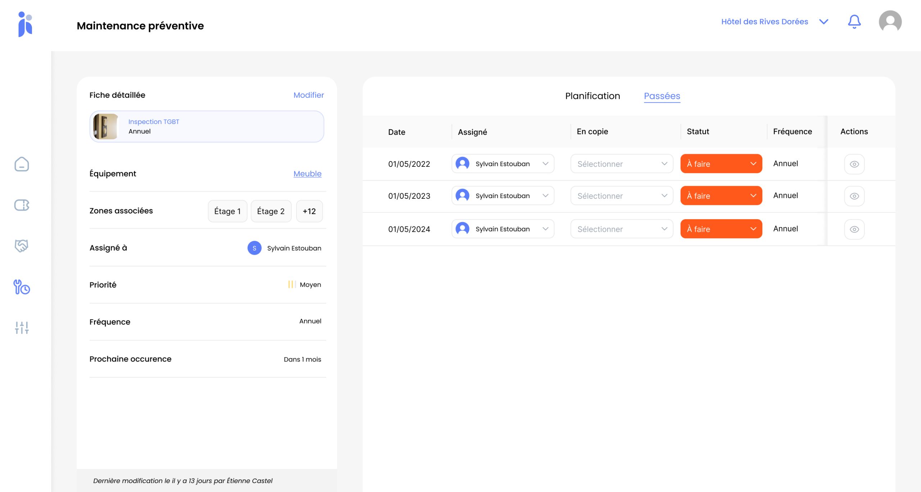Viewport: 921px width, 492px height.
Task: Click the +12 zones chip
Action: tap(309, 211)
